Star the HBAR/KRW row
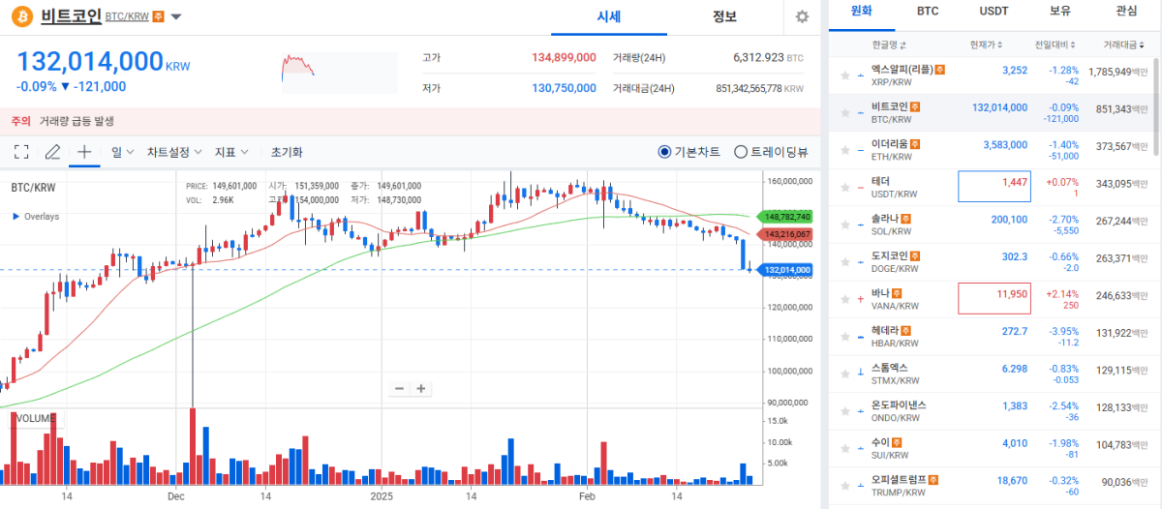This screenshot has width=1162, height=509. click(x=845, y=337)
